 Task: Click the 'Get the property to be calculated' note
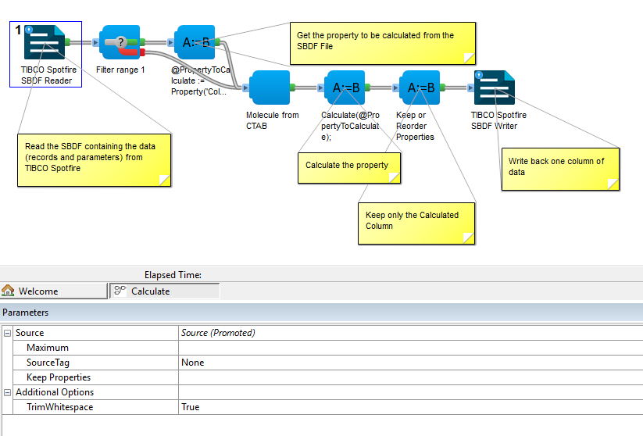coord(383,43)
